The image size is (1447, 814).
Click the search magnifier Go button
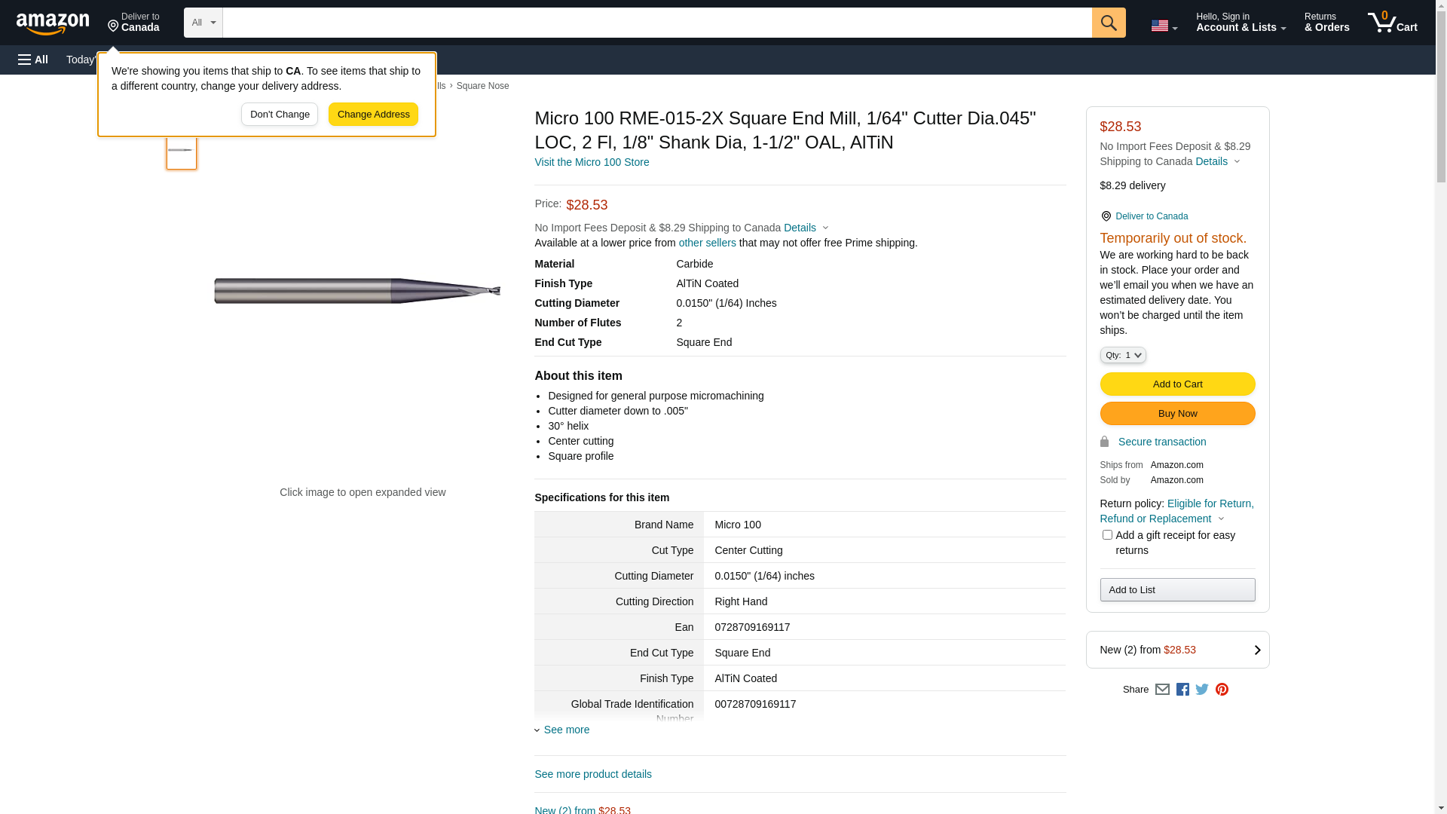tap(1109, 23)
